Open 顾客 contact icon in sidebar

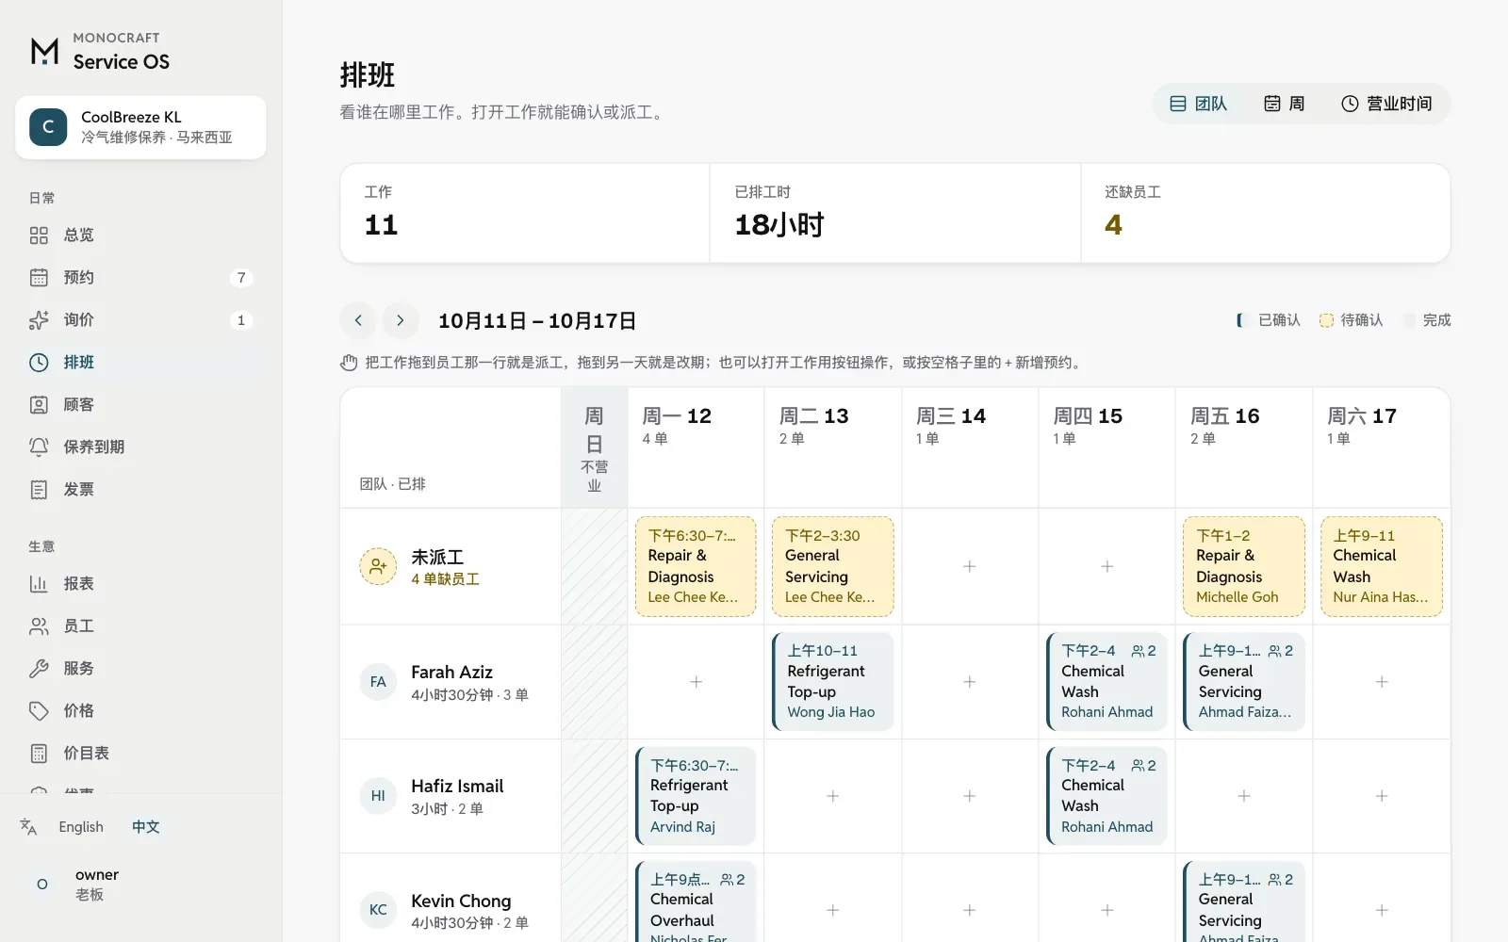pos(39,405)
